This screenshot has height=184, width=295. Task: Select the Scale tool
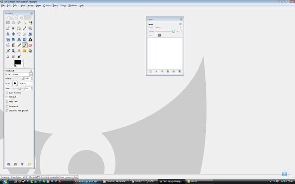tap(8, 40)
